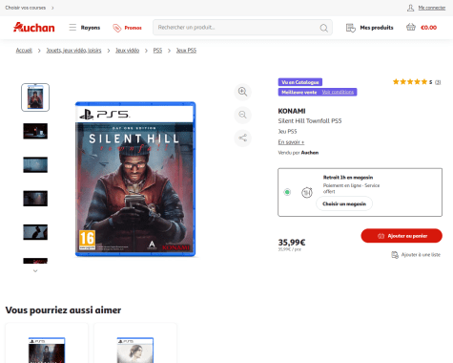Image resolution: width=453 pixels, height=363 pixels.
Task: Click the zoom out icon
Action: tap(243, 115)
